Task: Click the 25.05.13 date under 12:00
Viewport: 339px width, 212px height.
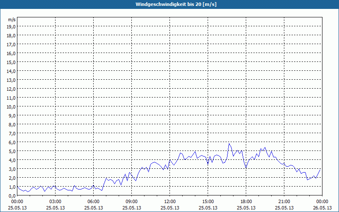Action: 170,208
